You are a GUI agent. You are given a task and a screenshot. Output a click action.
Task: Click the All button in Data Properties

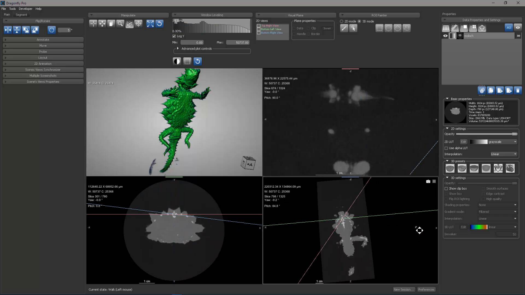pyautogui.click(x=509, y=28)
